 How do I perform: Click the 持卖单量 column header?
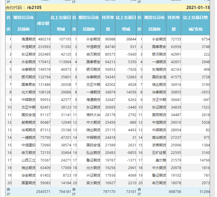click(x=174, y=23)
